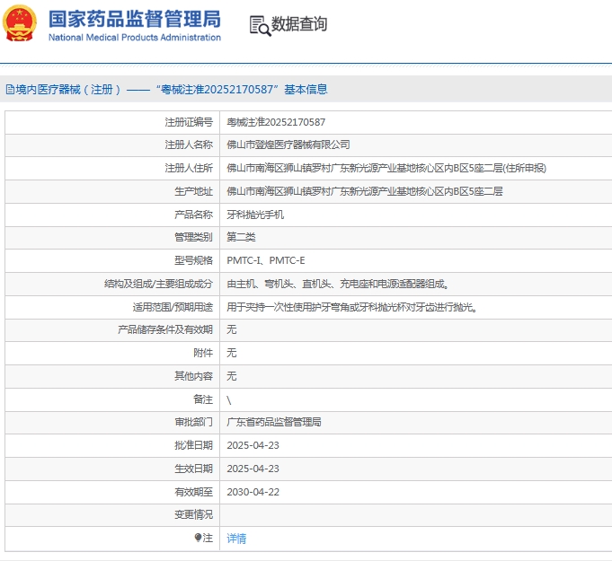Click the document icon before 境内医疗器械
The width and height of the screenshot is (612, 561).
pos(10,90)
